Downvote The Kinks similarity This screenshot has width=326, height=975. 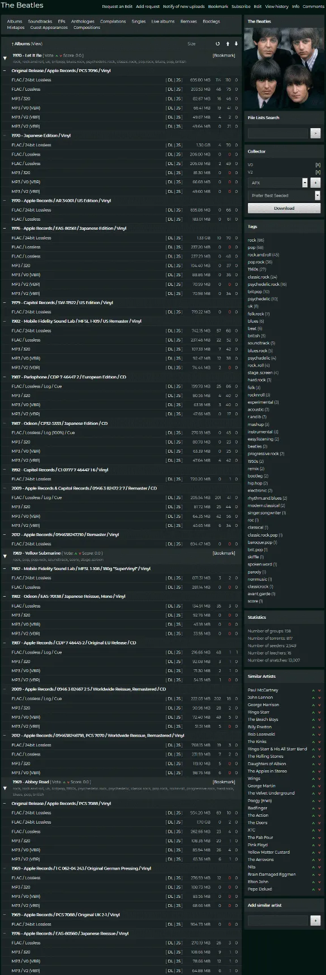[x=319, y=742]
